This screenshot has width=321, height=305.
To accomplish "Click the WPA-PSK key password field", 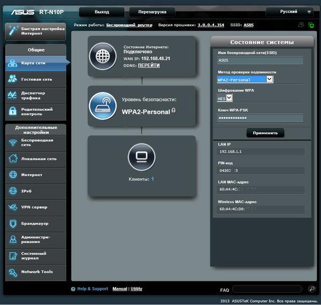I will click(x=260, y=118).
